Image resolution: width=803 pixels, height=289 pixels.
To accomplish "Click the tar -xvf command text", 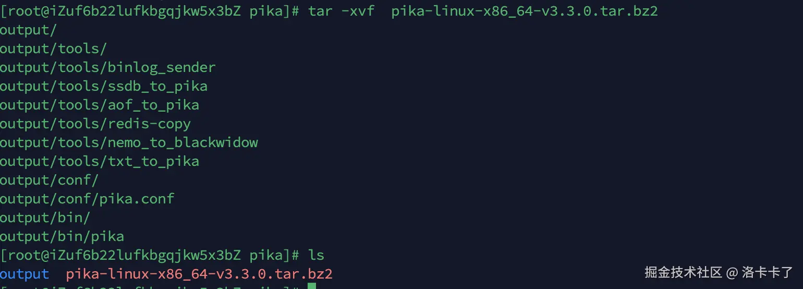I will click(x=342, y=11).
